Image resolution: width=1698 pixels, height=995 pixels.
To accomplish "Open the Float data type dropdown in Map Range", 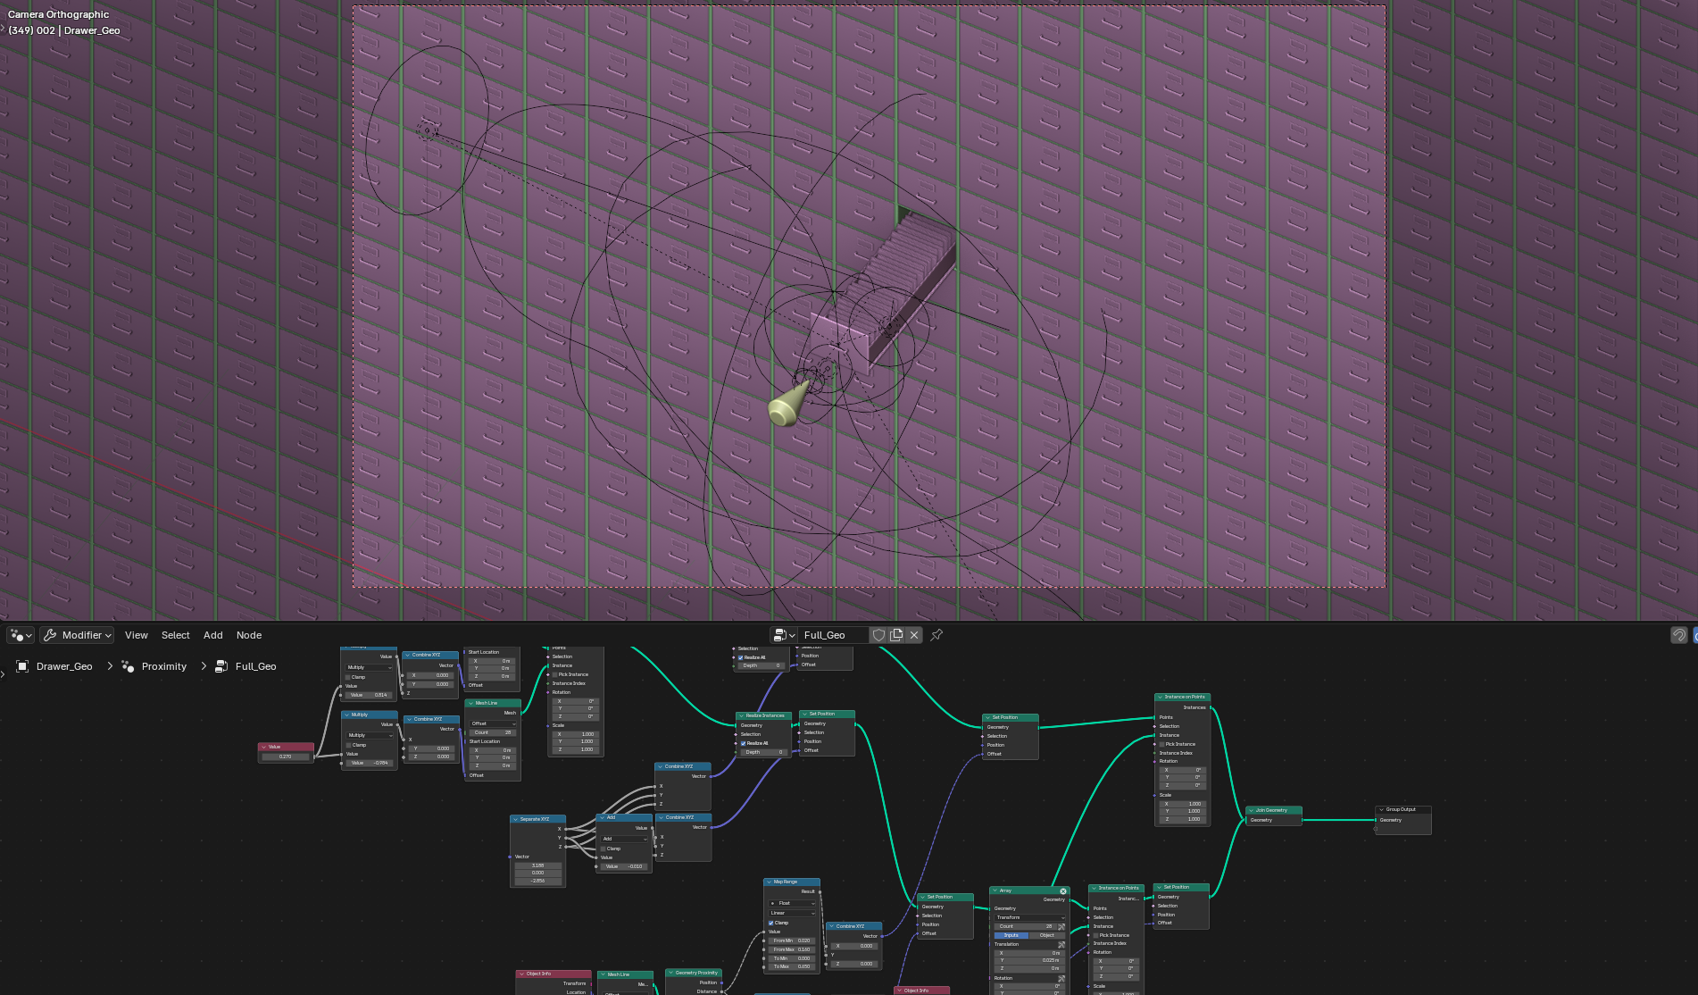I will [x=792, y=903].
